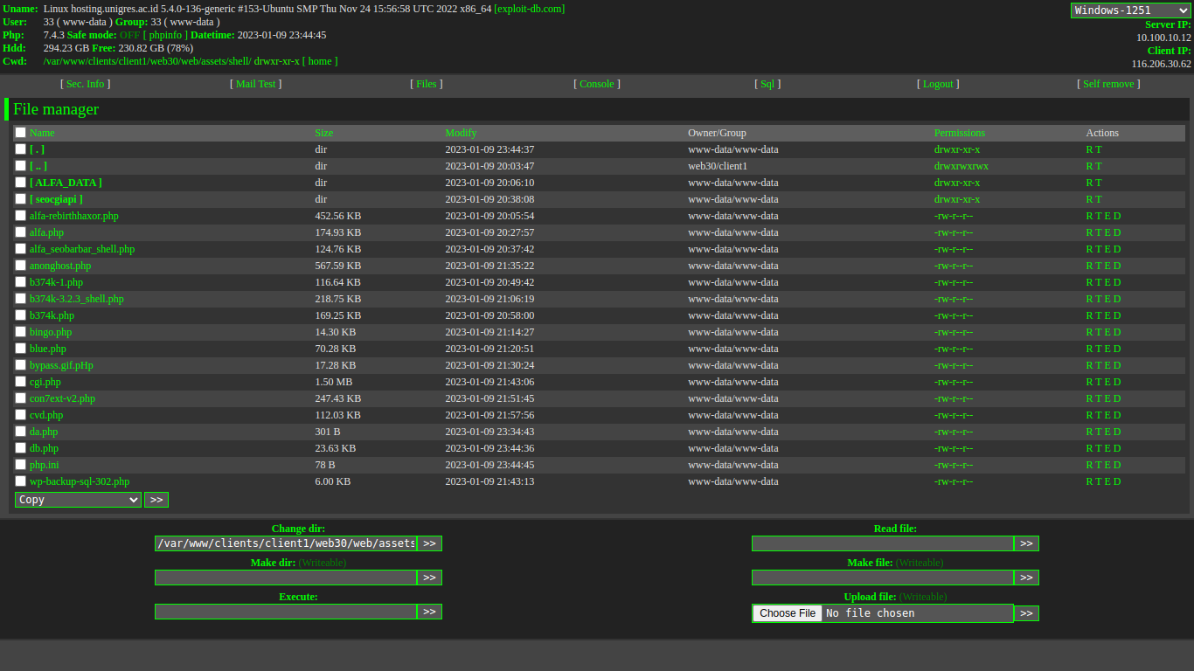Viewport: 1194px width, 671px height.
Task: Mark the b374k.php file checkbox
Action: click(x=21, y=315)
